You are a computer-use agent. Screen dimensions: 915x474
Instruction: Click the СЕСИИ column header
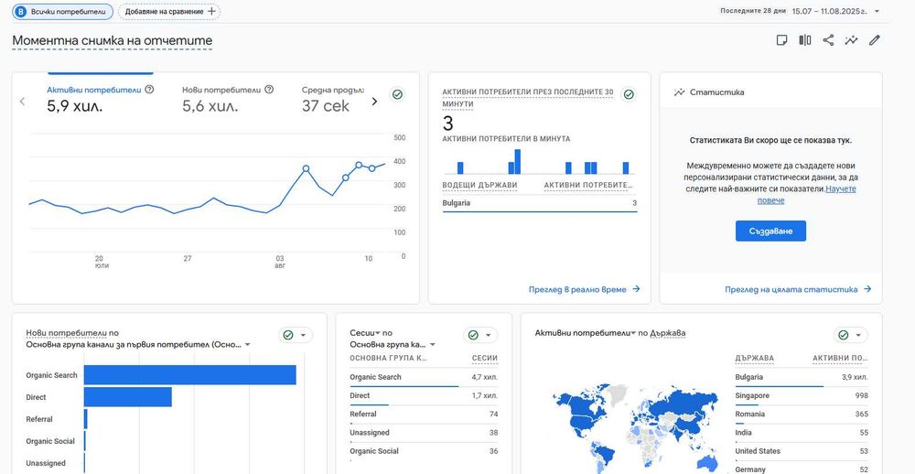(x=484, y=358)
